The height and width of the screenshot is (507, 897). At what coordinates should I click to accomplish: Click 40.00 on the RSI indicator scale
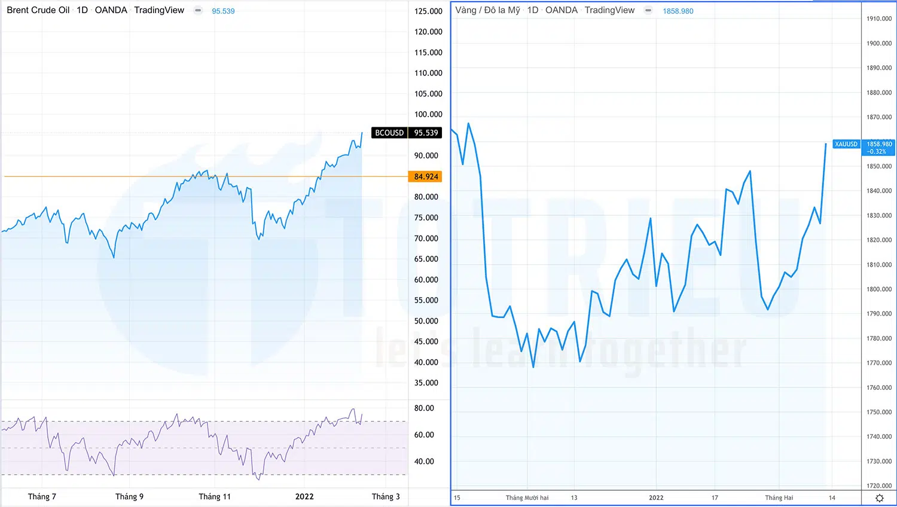(x=424, y=462)
